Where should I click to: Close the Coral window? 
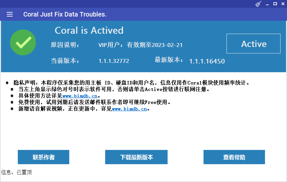coord(283,4)
